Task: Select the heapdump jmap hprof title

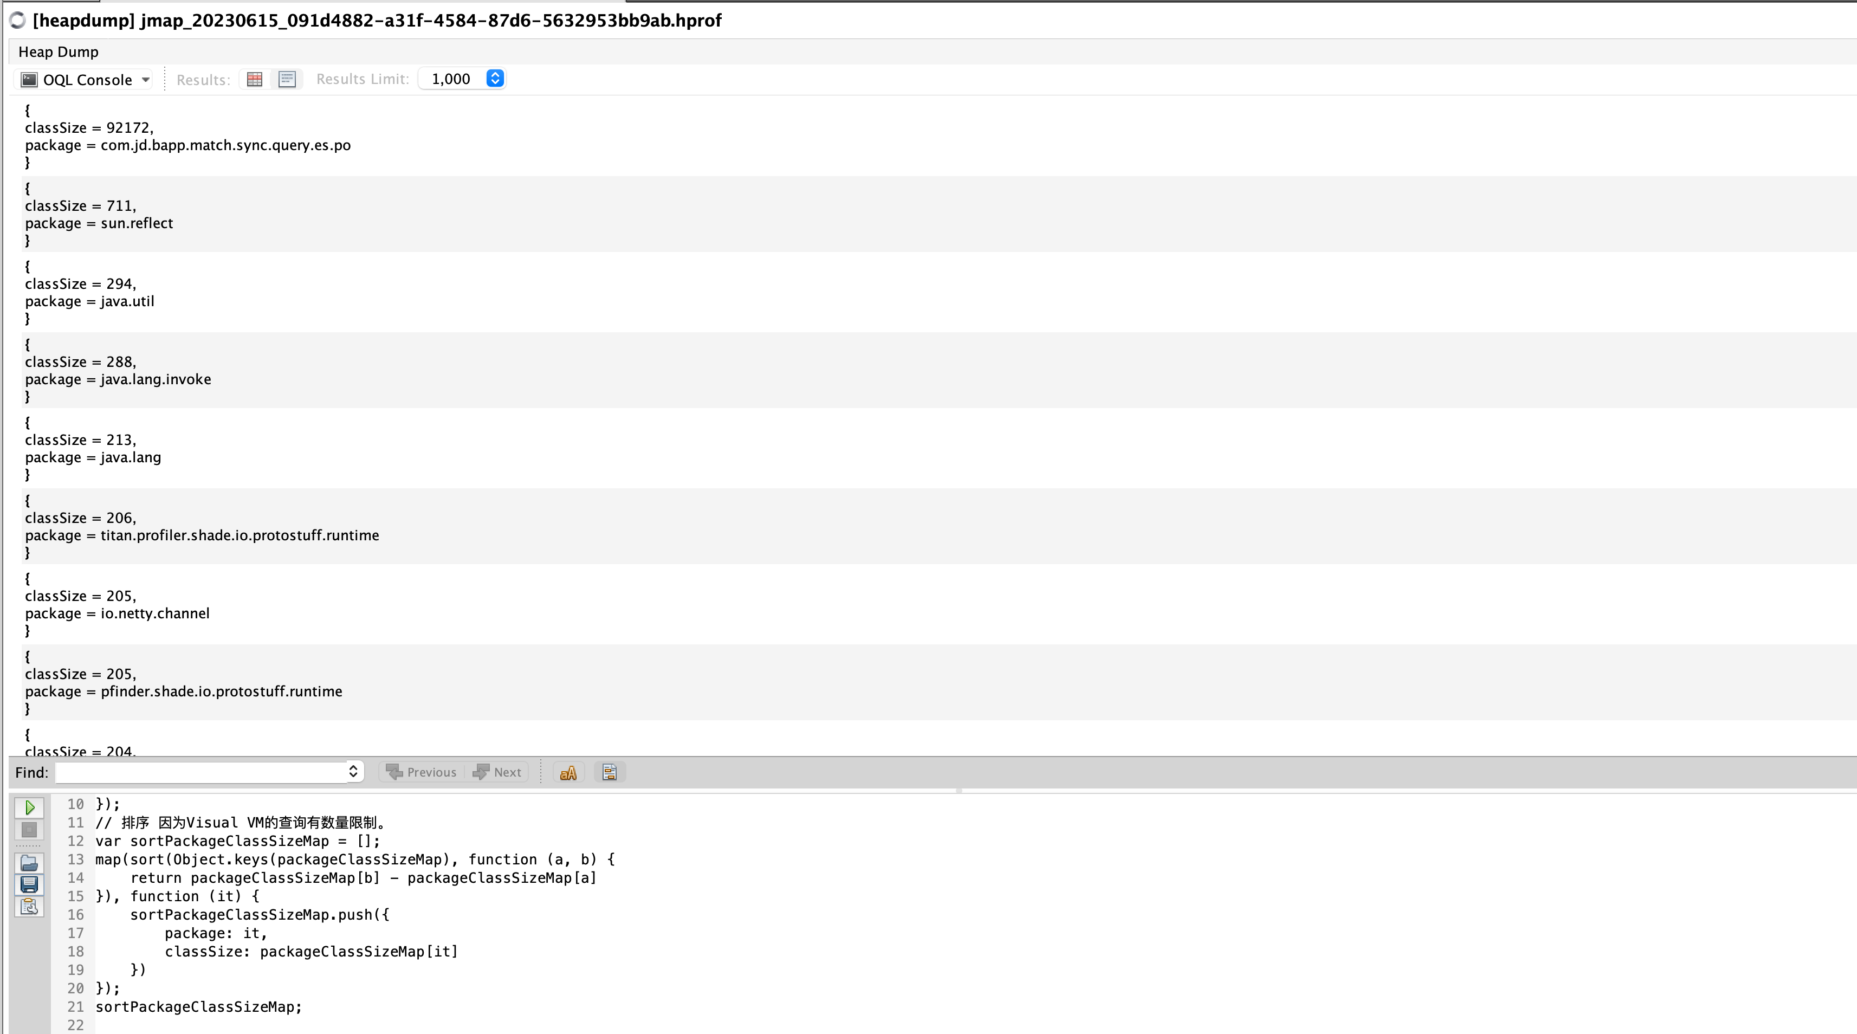Action: tap(377, 20)
